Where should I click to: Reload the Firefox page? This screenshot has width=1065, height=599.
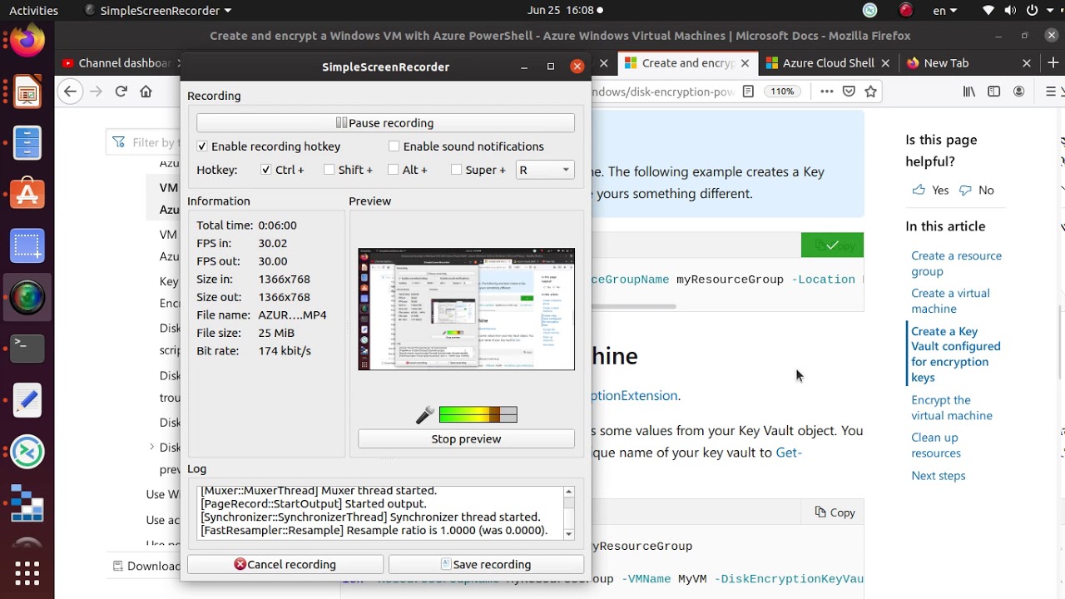121,92
